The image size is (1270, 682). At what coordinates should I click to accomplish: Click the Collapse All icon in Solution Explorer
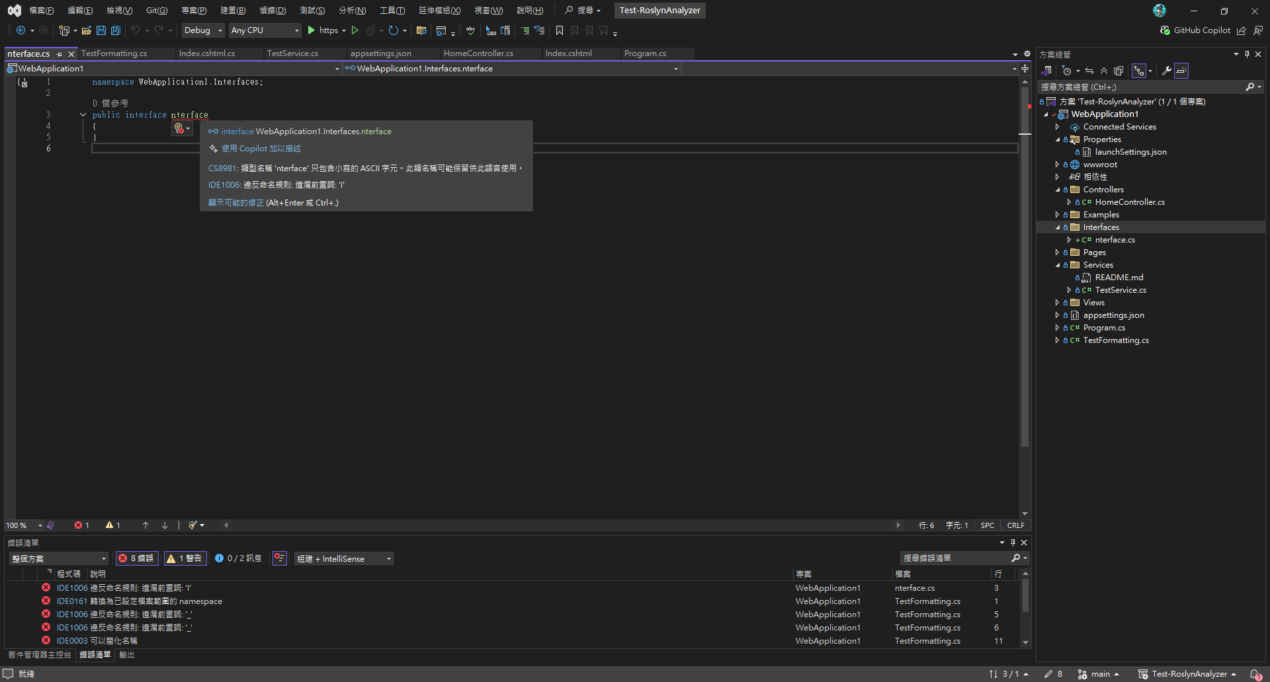click(1103, 71)
